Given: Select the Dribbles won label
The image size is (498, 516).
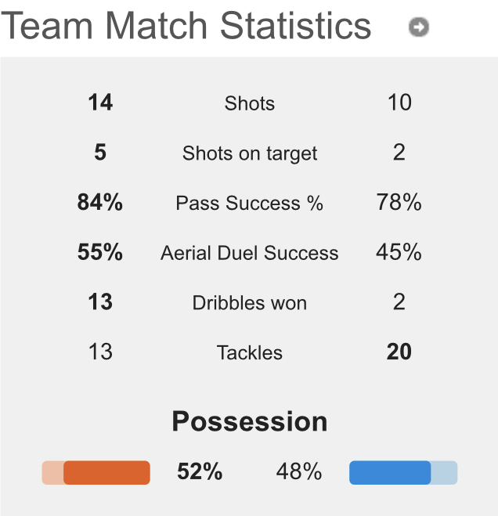Looking at the screenshot, I should tap(250, 303).
